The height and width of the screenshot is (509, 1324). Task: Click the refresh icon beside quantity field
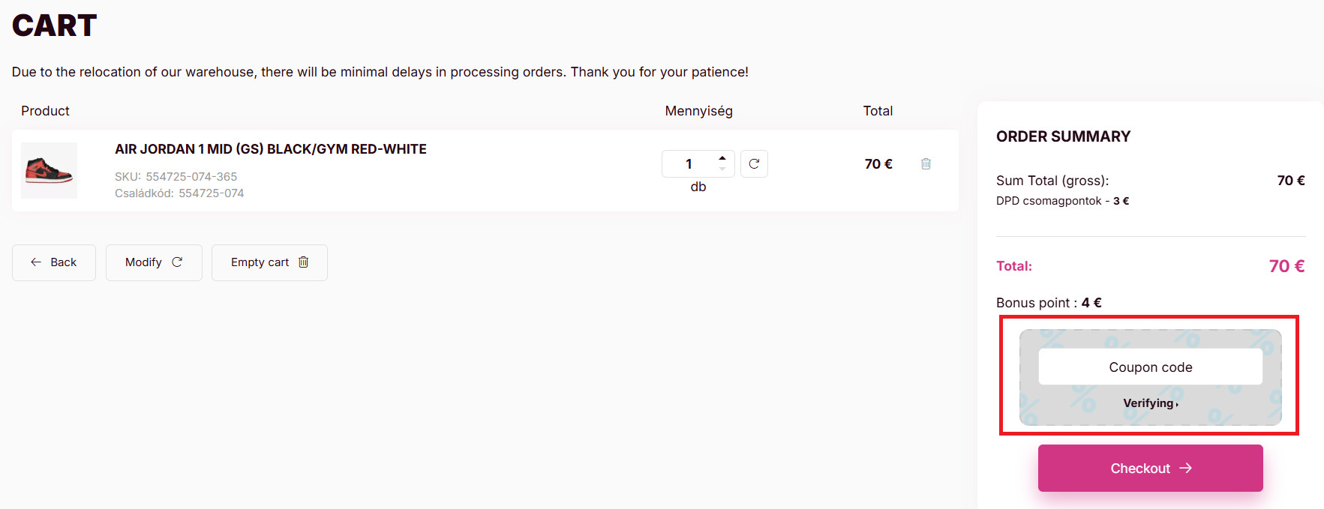point(754,163)
